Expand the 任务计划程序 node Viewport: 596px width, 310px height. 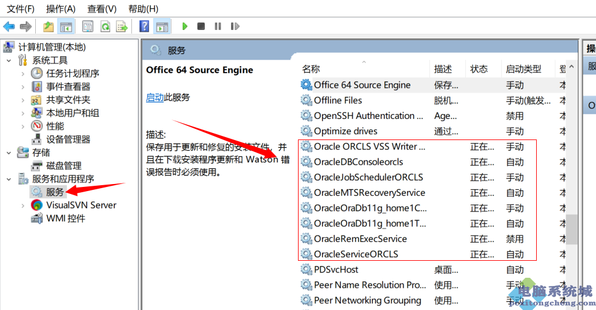[23, 74]
